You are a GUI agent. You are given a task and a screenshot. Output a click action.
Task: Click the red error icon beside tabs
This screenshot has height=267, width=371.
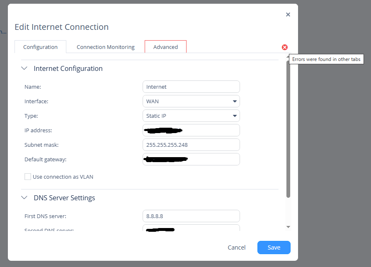285,47
